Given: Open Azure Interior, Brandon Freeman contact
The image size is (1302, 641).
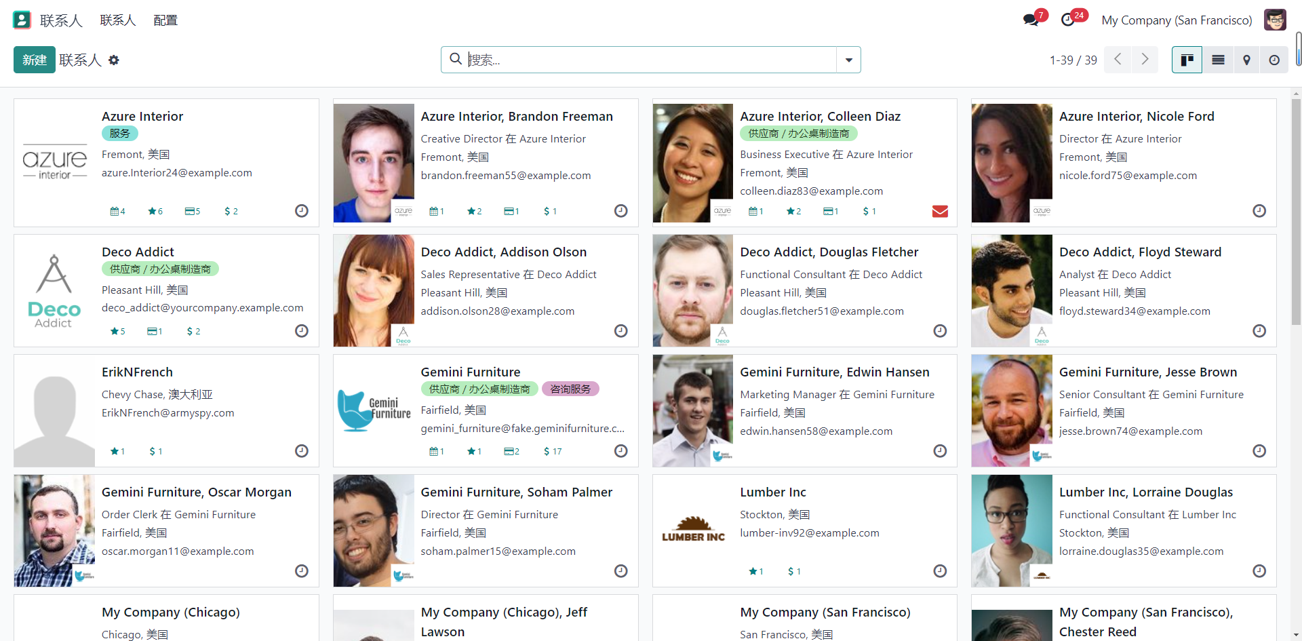Looking at the screenshot, I should tap(517, 117).
